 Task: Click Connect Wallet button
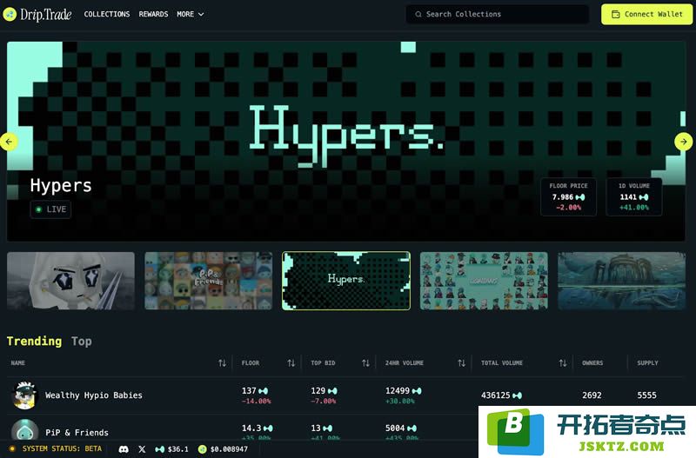(646, 14)
